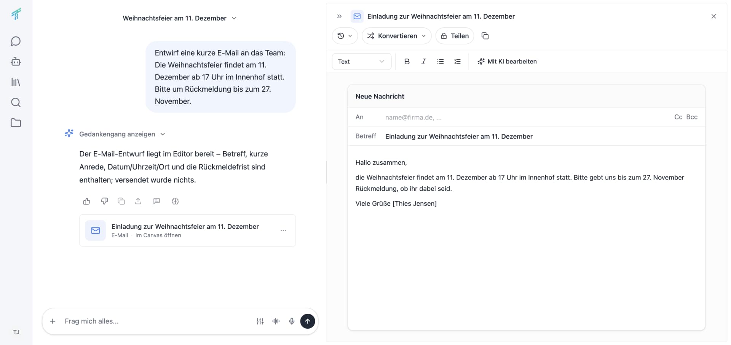This screenshot has height=345, width=731.
Task: Open the attachment plus icon in chat input
Action: coord(53,321)
